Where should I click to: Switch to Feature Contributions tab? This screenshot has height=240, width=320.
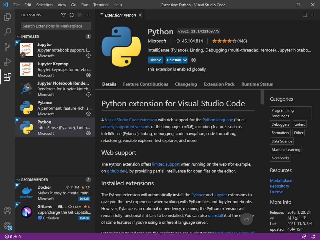click(x=146, y=84)
